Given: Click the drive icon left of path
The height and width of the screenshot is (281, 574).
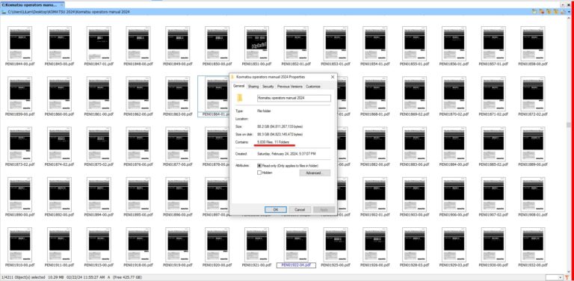Looking at the screenshot, I should [4, 12].
